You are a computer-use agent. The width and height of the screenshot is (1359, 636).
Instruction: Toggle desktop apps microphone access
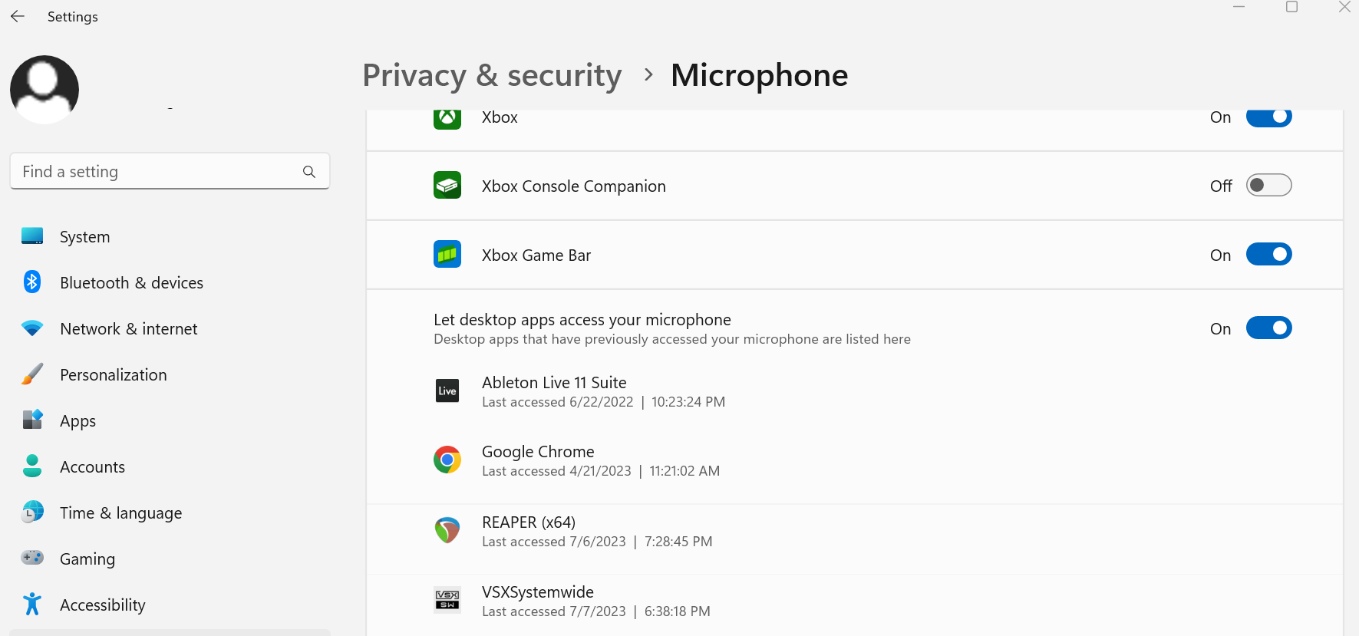tap(1269, 328)
